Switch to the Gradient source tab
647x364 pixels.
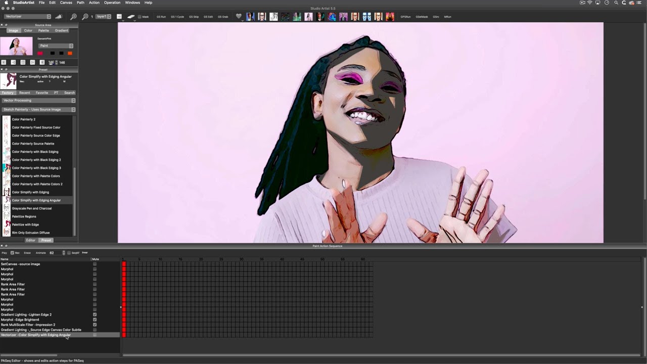61,30
